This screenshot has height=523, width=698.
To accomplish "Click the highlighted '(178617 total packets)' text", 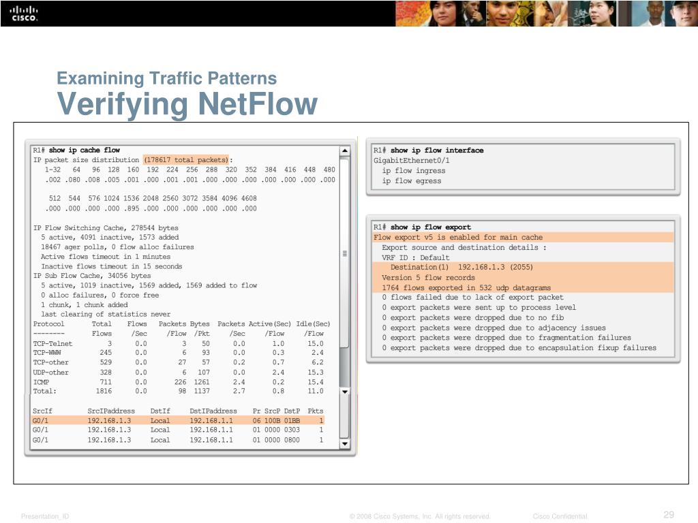I will point(186,159).
